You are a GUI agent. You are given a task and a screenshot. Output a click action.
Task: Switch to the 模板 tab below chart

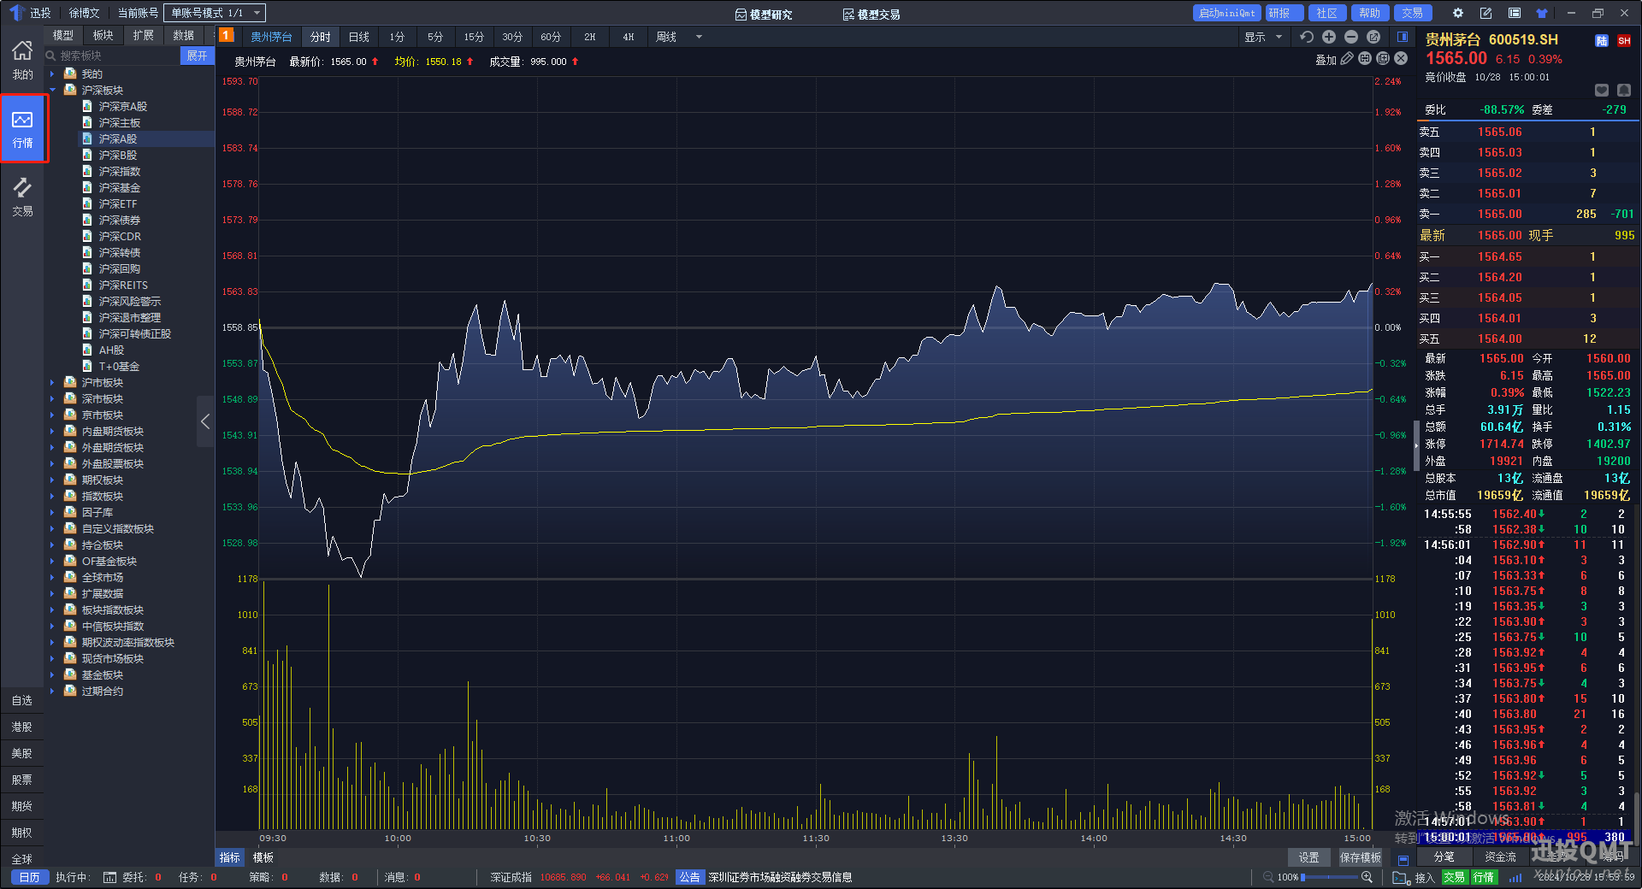[263, 857]
